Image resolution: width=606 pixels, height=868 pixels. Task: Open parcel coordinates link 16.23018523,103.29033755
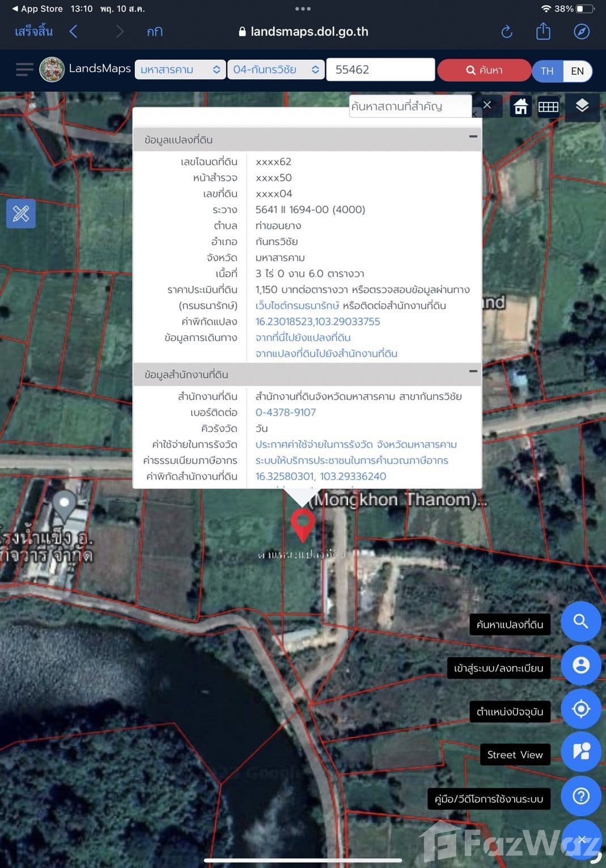[x=317, y=321]
